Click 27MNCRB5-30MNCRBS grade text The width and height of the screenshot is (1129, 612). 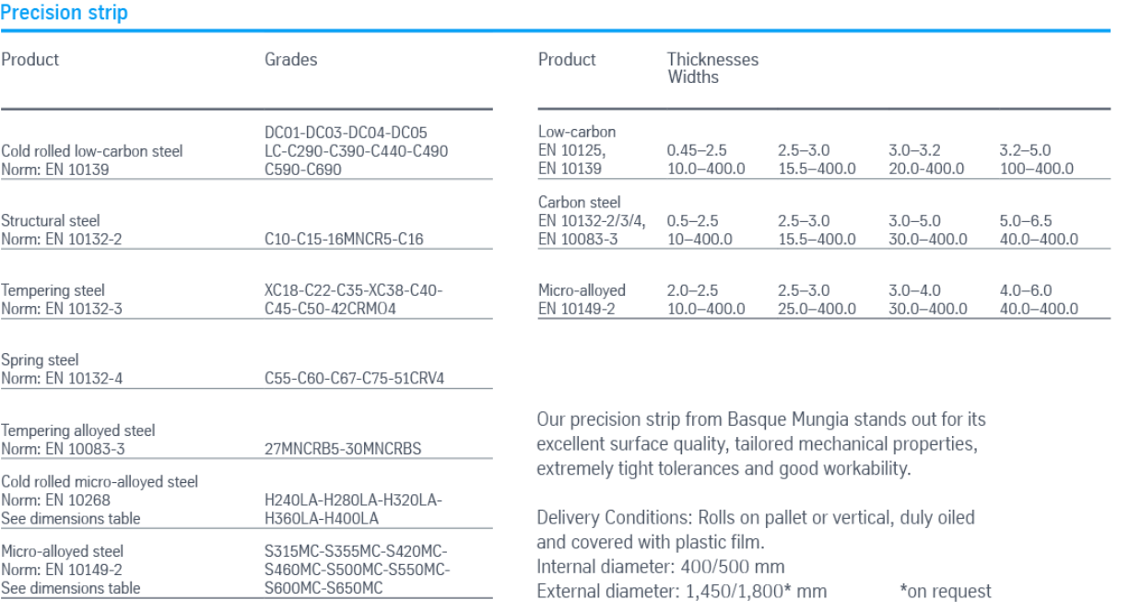343,449
